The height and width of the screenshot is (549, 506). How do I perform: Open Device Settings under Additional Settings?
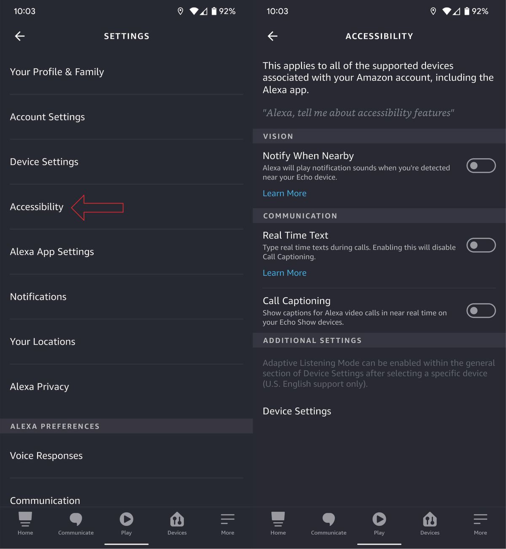[x=296, y=410]
